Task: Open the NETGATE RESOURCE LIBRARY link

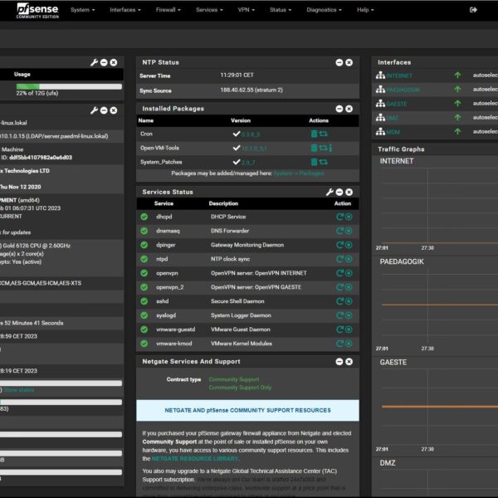Action: coord(195,459)
